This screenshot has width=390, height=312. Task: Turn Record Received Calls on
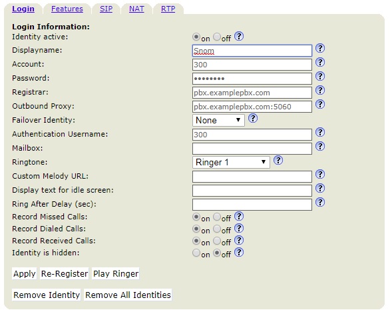tap(196, 241)
